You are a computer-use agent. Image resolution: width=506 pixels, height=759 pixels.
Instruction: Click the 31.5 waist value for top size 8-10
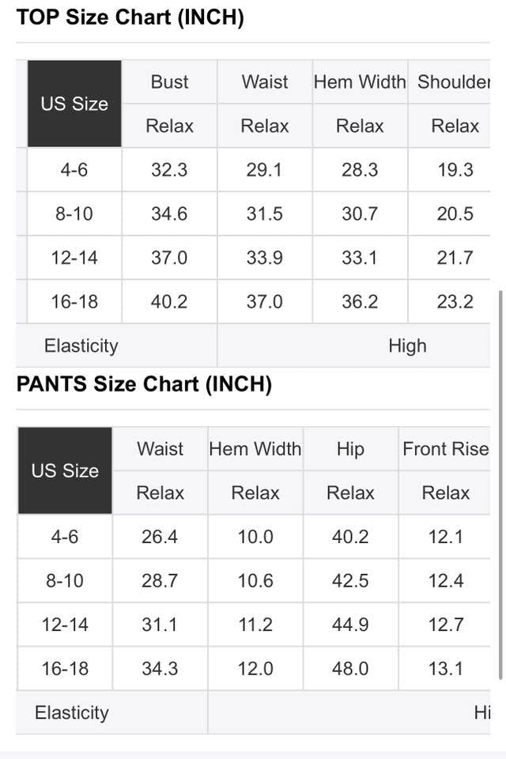[264, 213]
